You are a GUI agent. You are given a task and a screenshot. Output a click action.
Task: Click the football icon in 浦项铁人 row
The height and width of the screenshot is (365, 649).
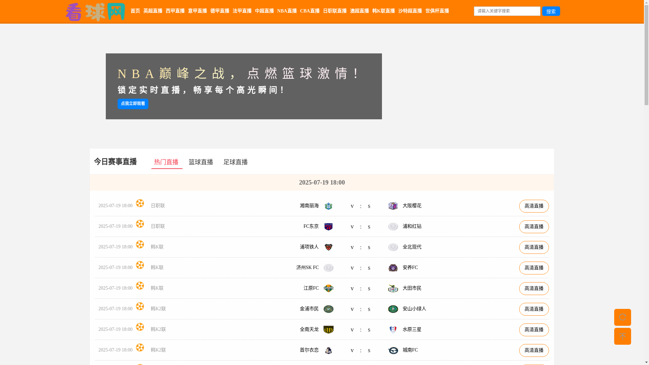pos(140,244)
